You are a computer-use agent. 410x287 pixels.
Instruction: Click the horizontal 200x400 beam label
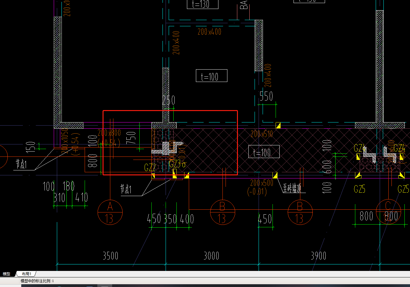tap(209, 32)
